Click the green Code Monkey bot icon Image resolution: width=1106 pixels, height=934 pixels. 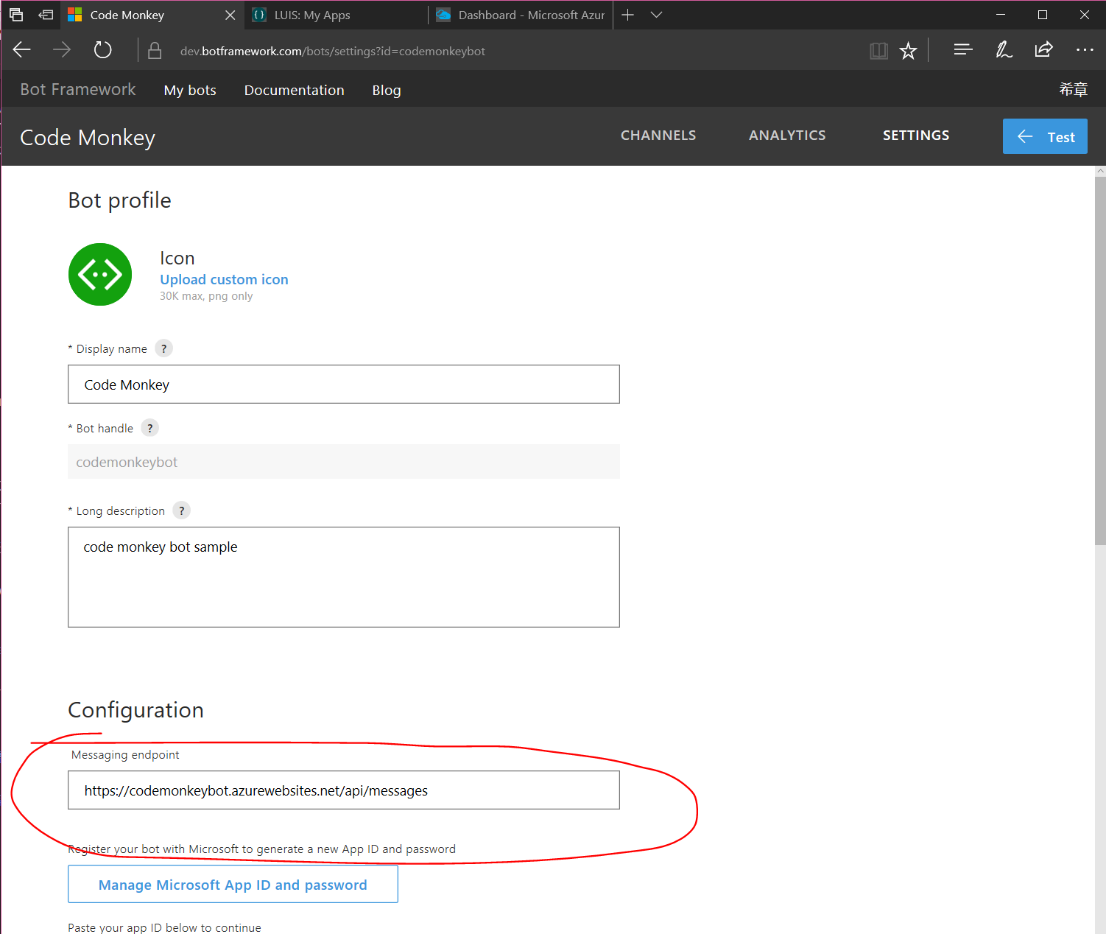click(x=99, y=274)
